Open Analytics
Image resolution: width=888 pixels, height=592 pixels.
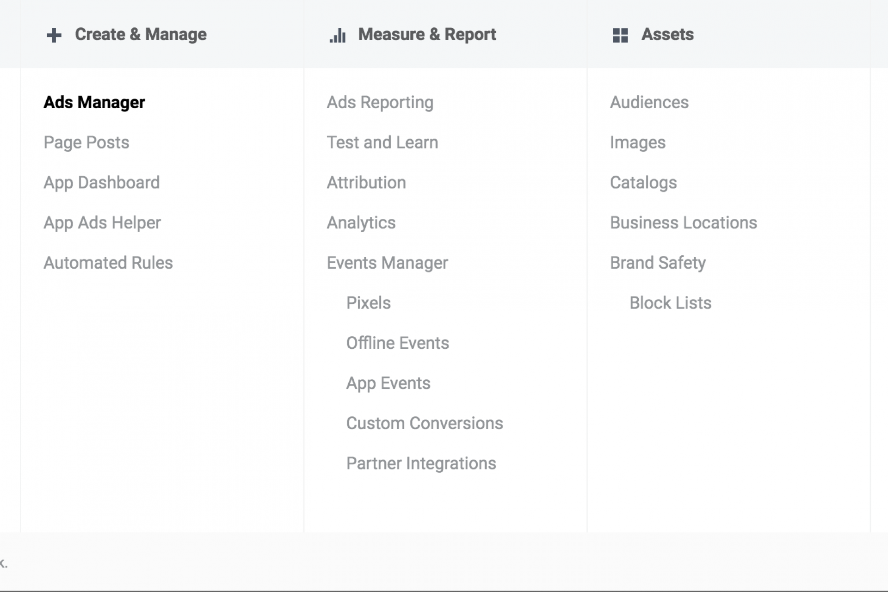click(x=361, y=223)
